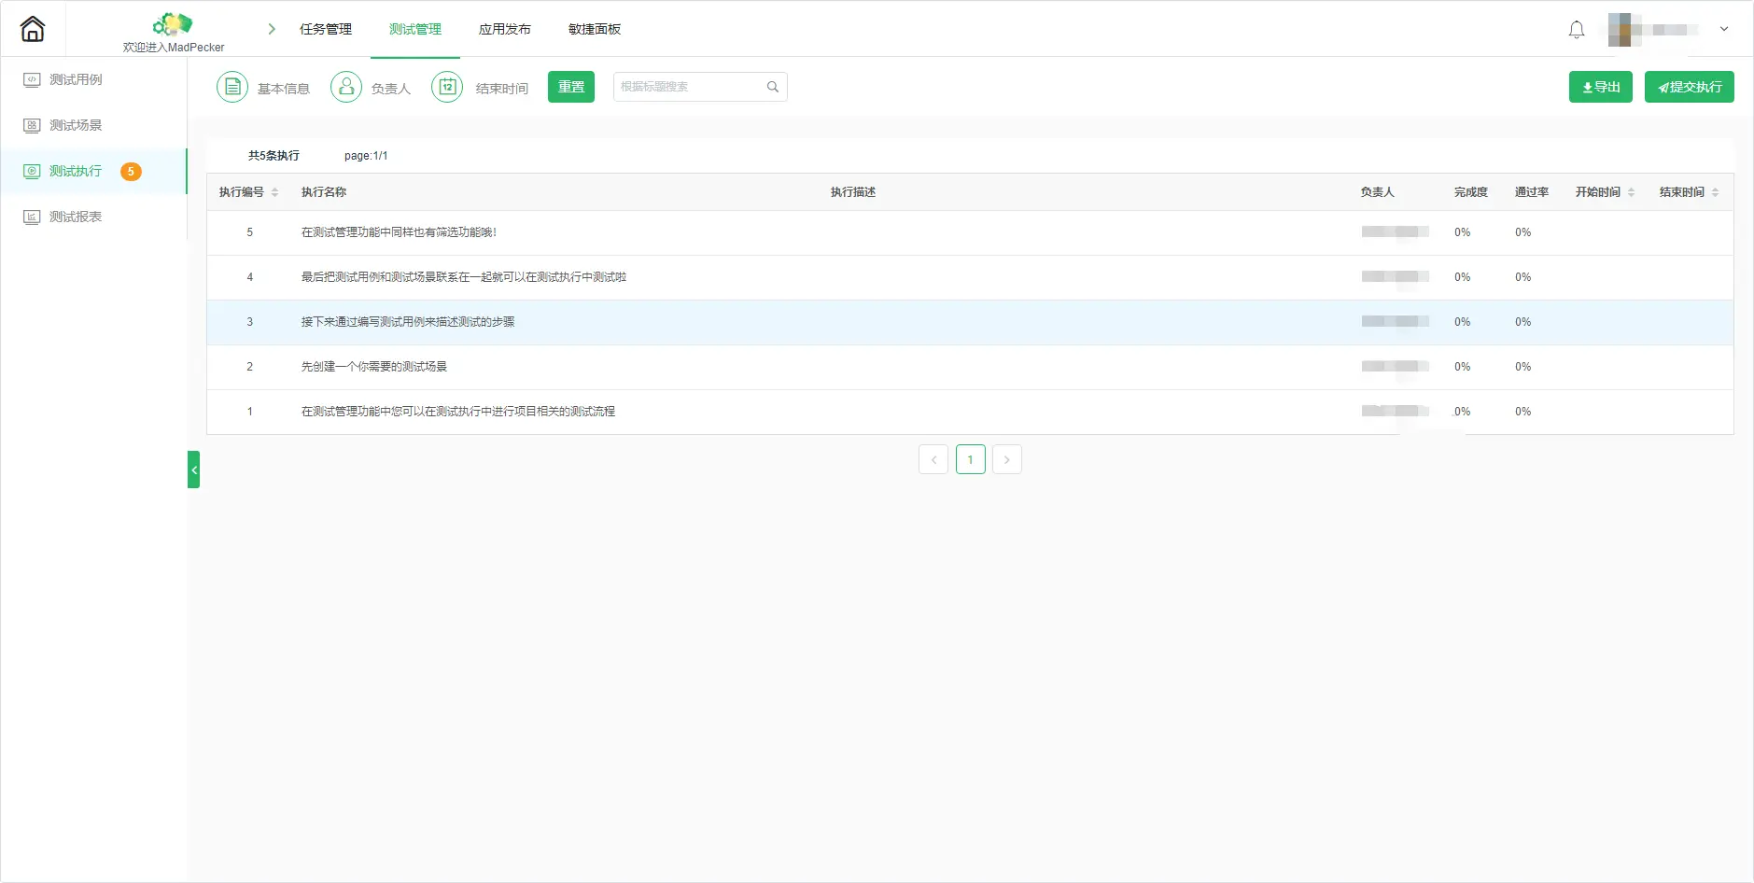Click execution number 1 cell
Screen dimensions: 1754x883
tap(249, 412)
